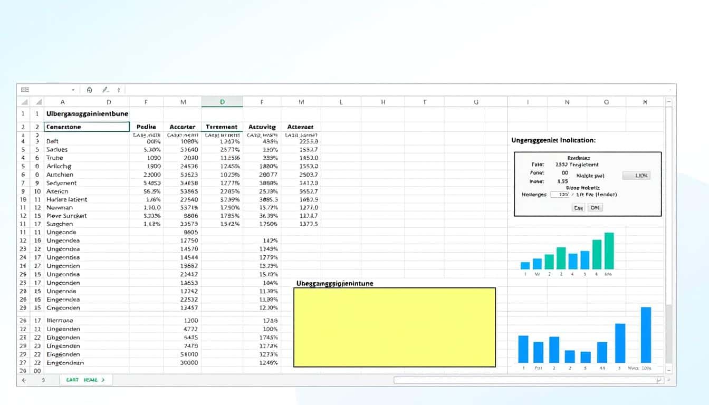Click the cell containing 30000

189,363
